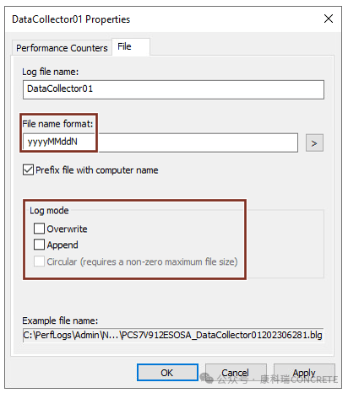
Task: Click the Cancel button
Action: point(236,373)
